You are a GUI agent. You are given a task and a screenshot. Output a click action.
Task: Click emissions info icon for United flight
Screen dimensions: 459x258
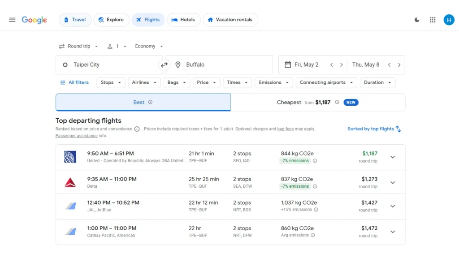[x=315, y=161]
